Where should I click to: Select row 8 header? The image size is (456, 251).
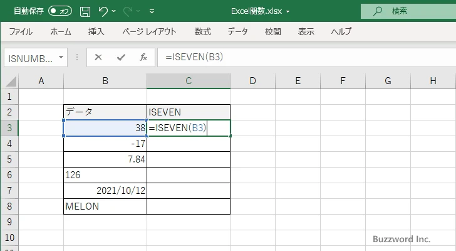(9, 206)
